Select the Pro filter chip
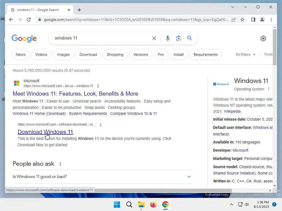Image resolution: width=282 pixels, height=211 pixels. [161, 54]
